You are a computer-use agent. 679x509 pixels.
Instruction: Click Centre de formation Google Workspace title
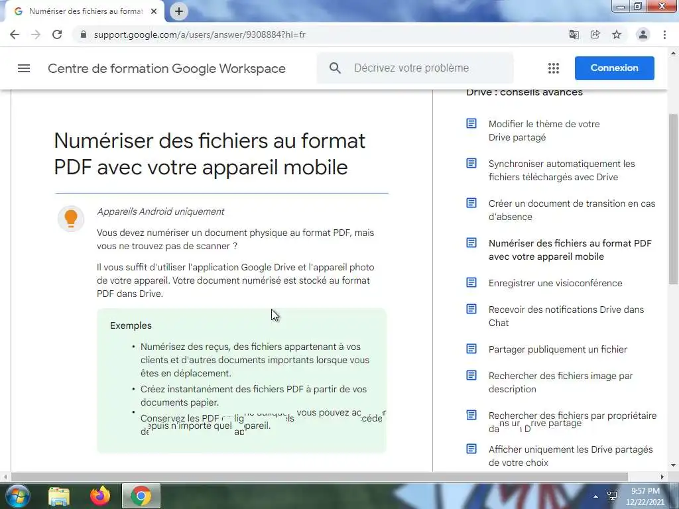pos(166,68)
